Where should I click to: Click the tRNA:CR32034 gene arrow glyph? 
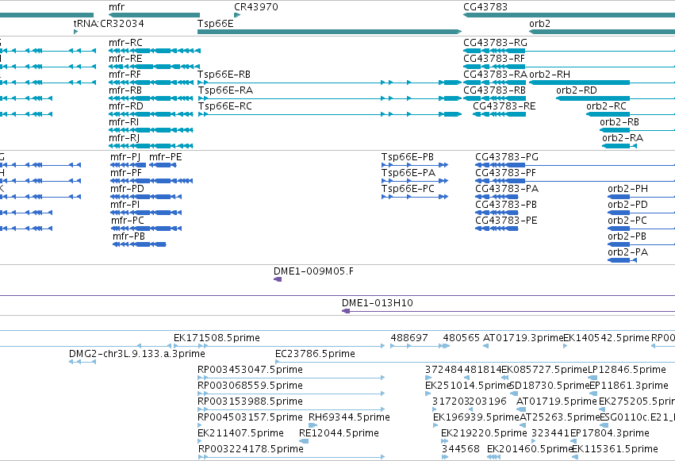(76, 32)
